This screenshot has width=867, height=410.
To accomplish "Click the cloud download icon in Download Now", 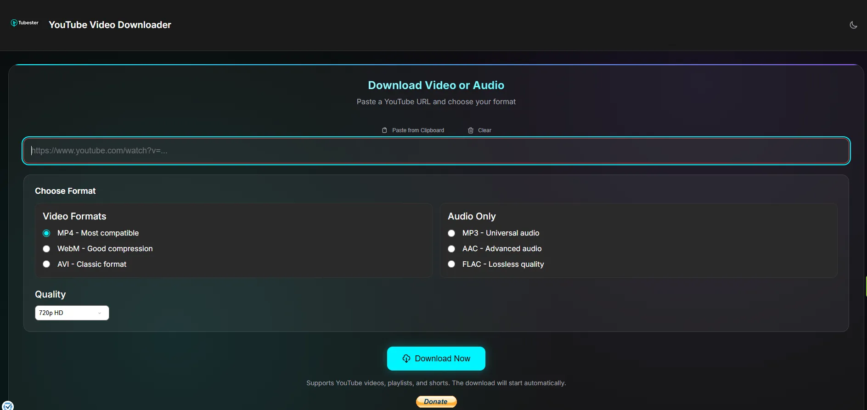I will tap(406, 359).
